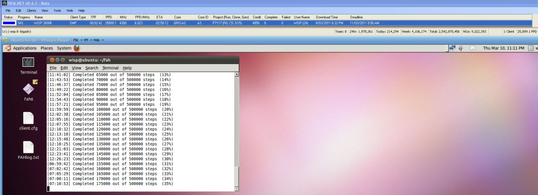Viewport: 538px width, 195px height.
Task: Sort clients by Status column header
Action: [9, 17]
